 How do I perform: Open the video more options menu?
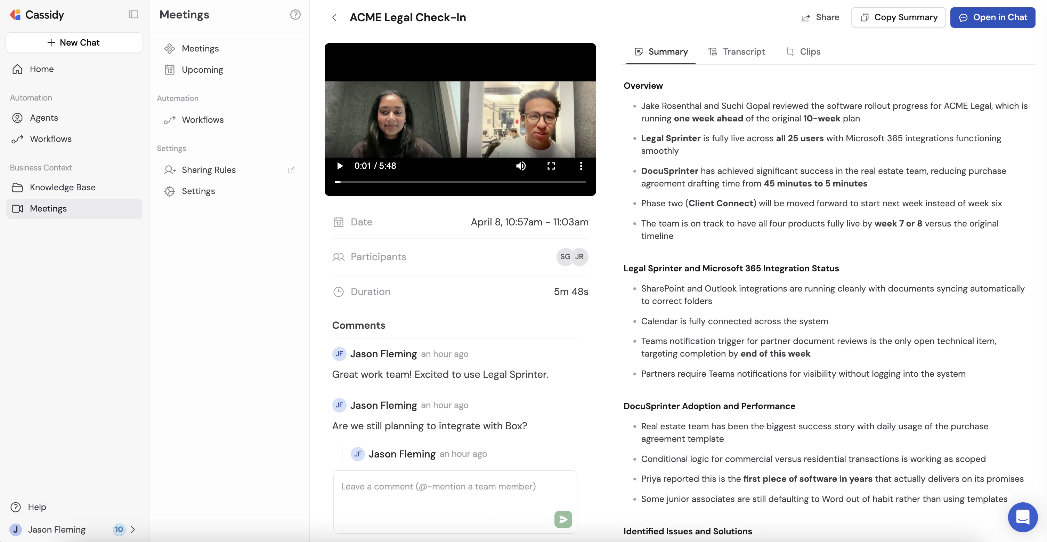pos(581,166)
